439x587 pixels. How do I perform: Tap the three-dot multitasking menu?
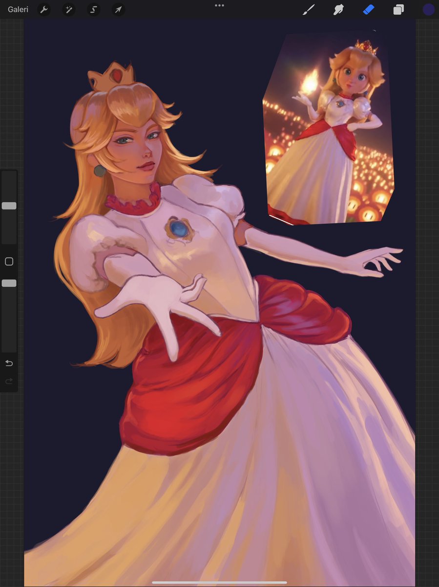point(219,5)
